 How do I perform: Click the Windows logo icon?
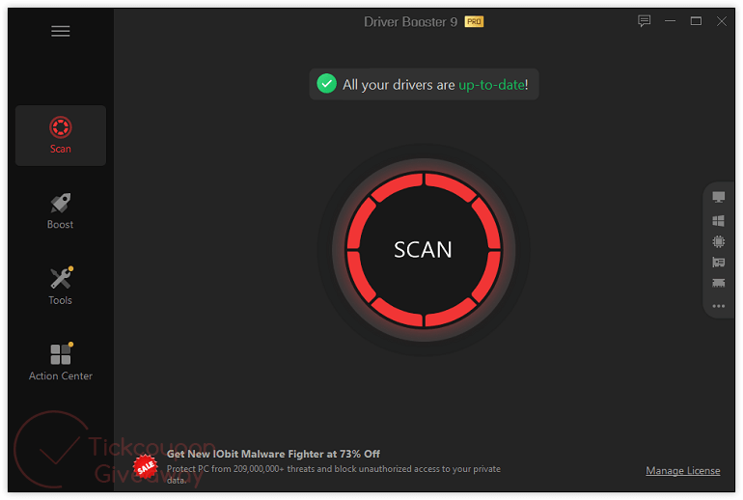click(x=718, y=220)
